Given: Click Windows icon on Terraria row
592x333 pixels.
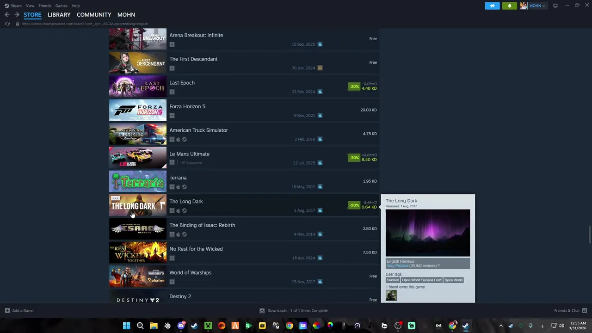Looking at the screenshot, I should tap(172, 187).
